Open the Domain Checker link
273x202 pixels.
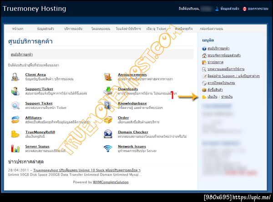pos(133,132)
